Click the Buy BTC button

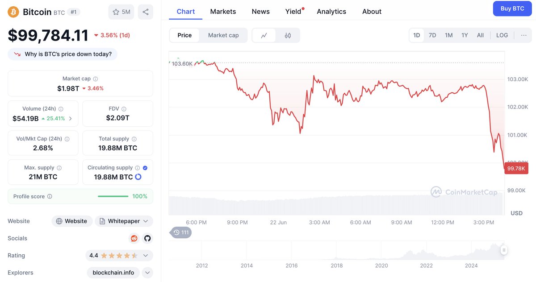[512, 8]
